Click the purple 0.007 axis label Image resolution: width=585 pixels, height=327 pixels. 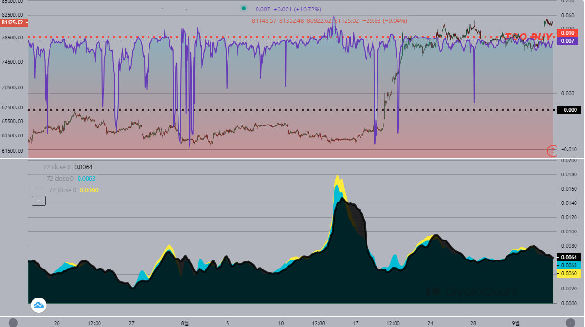pyautogui.click(x=567, y=41)
